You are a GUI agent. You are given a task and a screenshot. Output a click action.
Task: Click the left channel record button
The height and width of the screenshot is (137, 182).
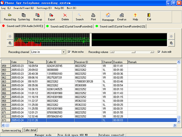pos(10,36)
